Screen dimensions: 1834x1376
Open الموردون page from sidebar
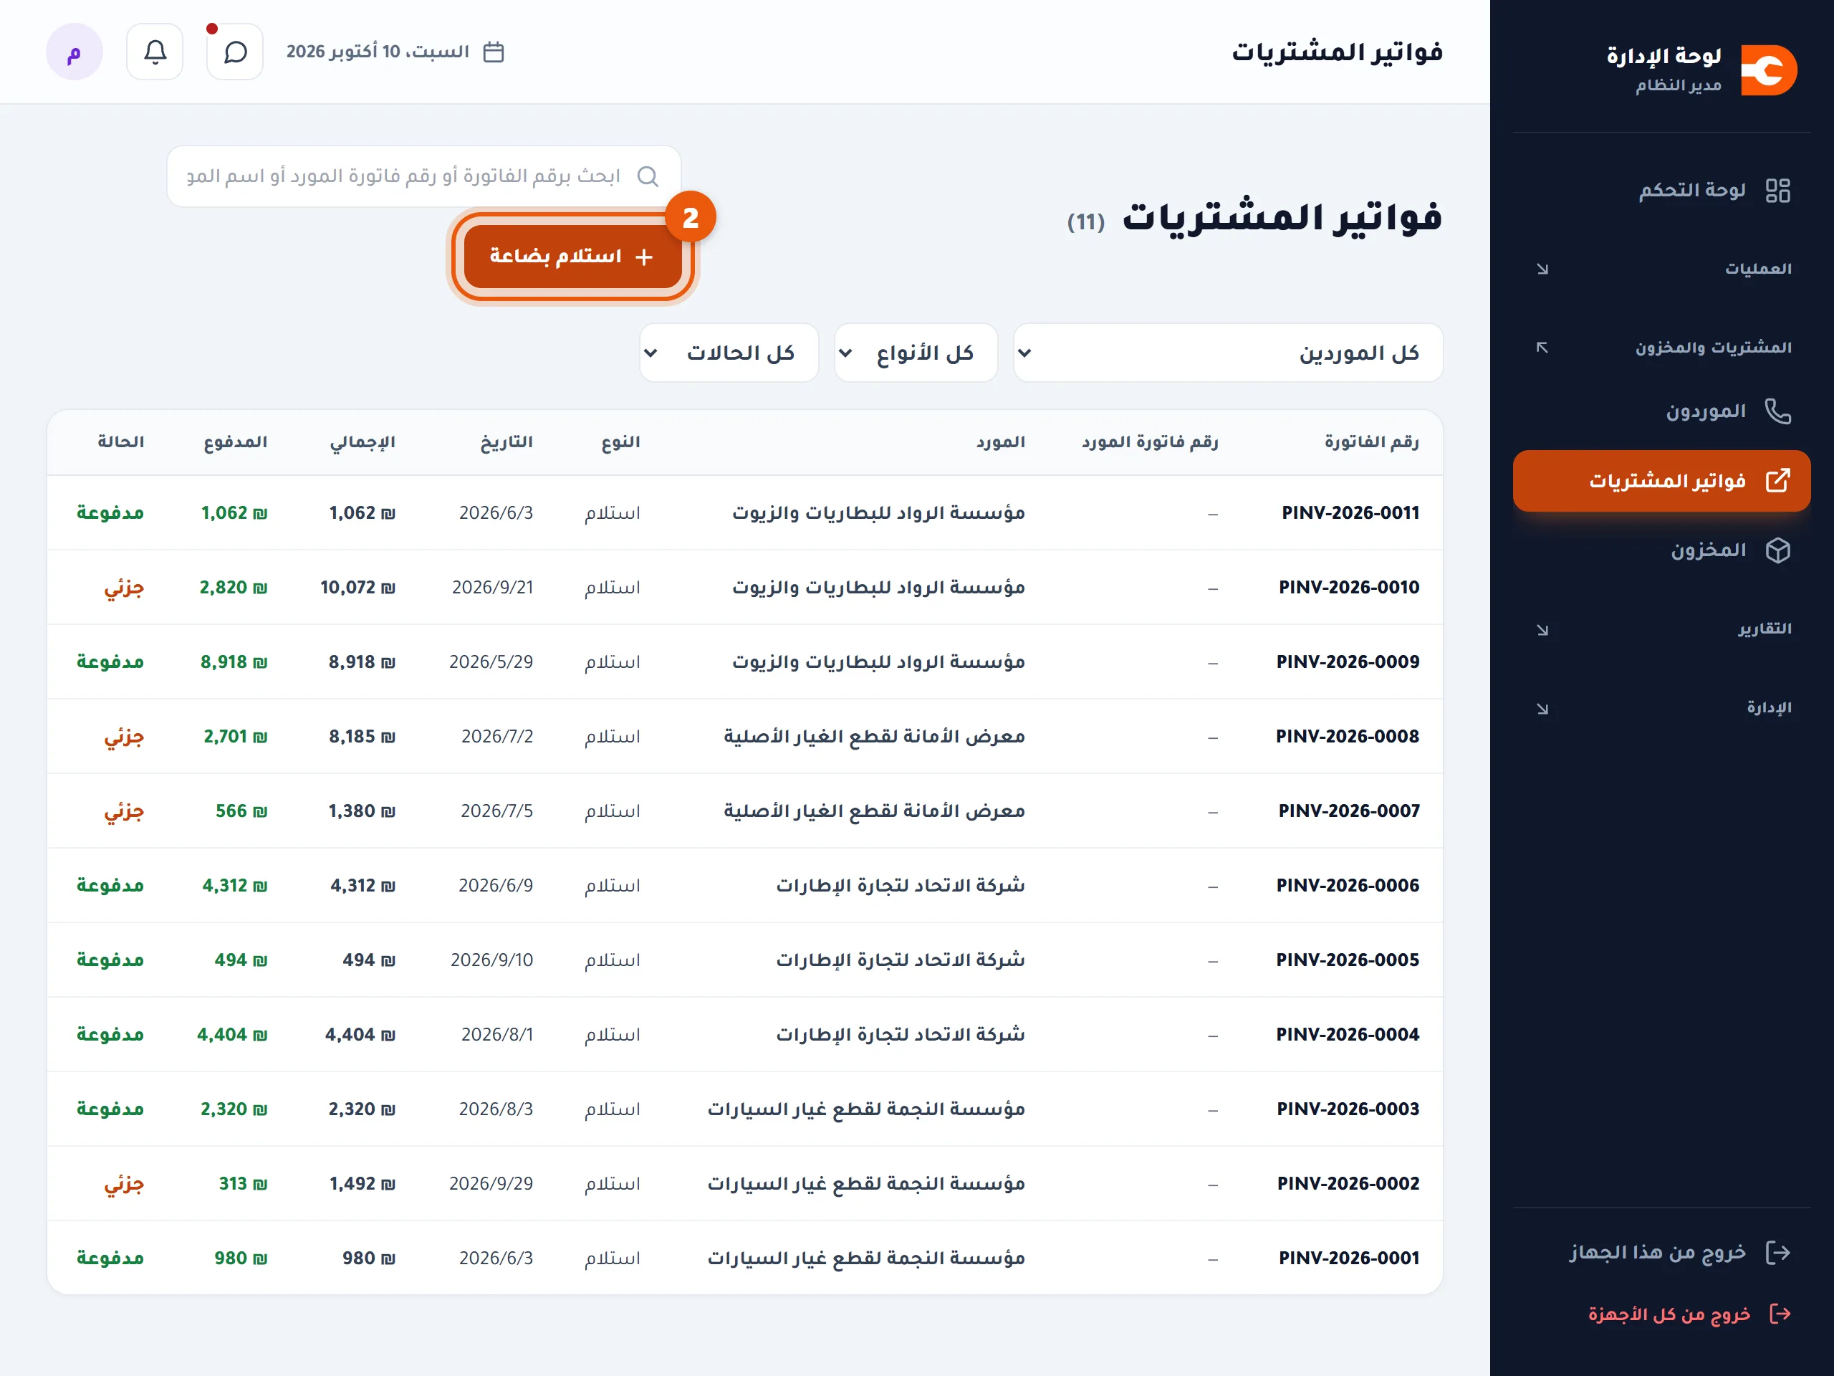[x=1661, y=411]
